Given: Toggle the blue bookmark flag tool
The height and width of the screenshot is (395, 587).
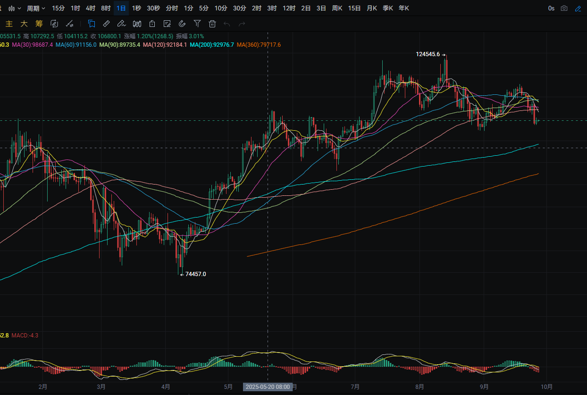Looking at the screenshot, I should 92,24.
